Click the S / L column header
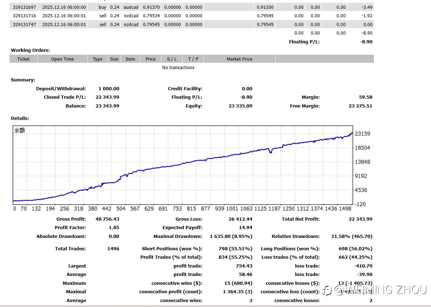 (172, 59)
